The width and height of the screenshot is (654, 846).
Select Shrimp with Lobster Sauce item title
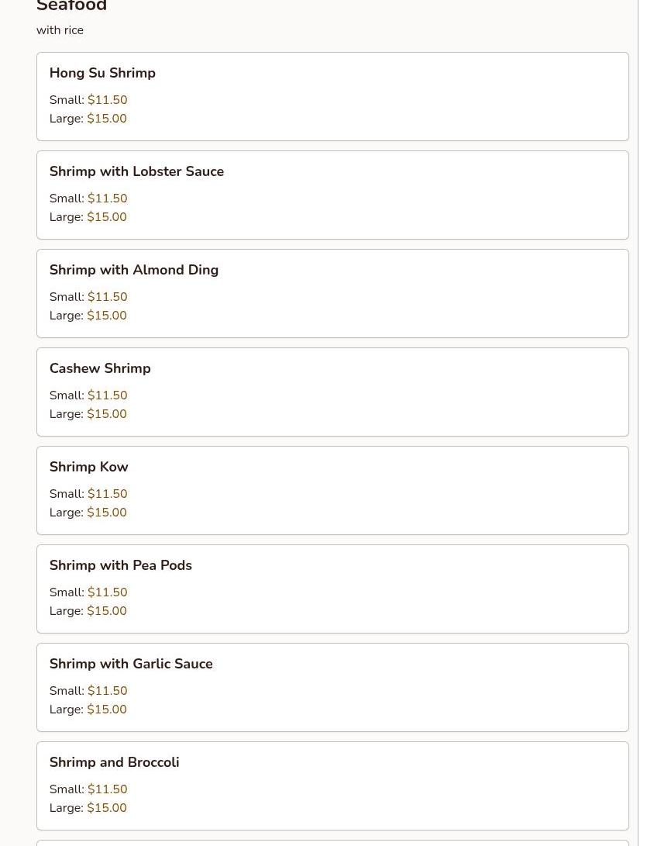tap(136, 171)
